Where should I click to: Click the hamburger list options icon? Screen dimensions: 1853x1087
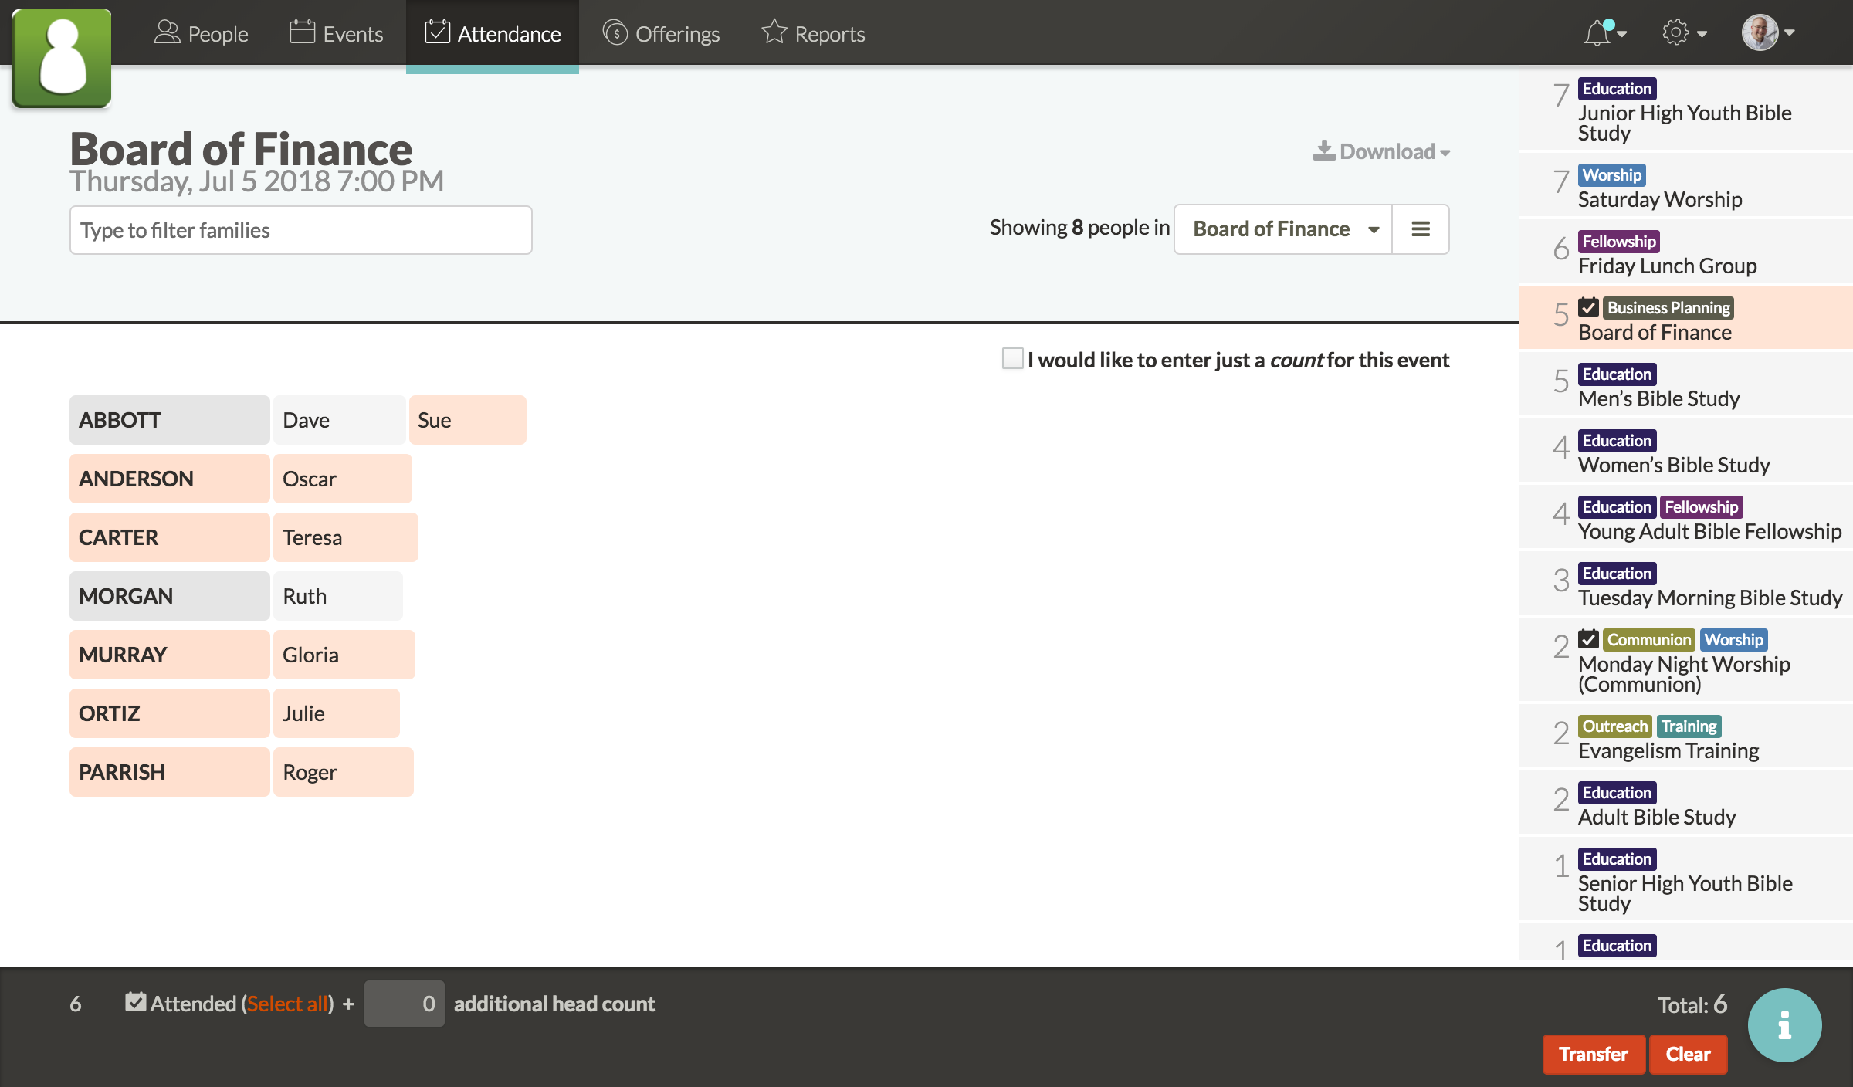(x=1421, y=229)
